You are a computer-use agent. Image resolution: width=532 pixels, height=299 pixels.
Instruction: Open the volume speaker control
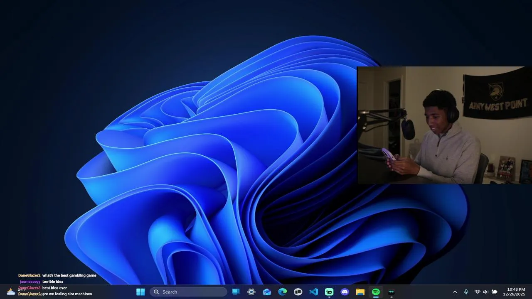pyautogui.click(x=485, y=292)
